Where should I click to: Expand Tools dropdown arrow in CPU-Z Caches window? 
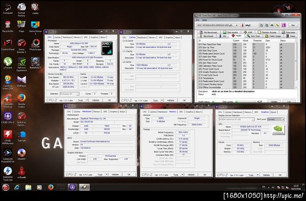tap(162, 100)
